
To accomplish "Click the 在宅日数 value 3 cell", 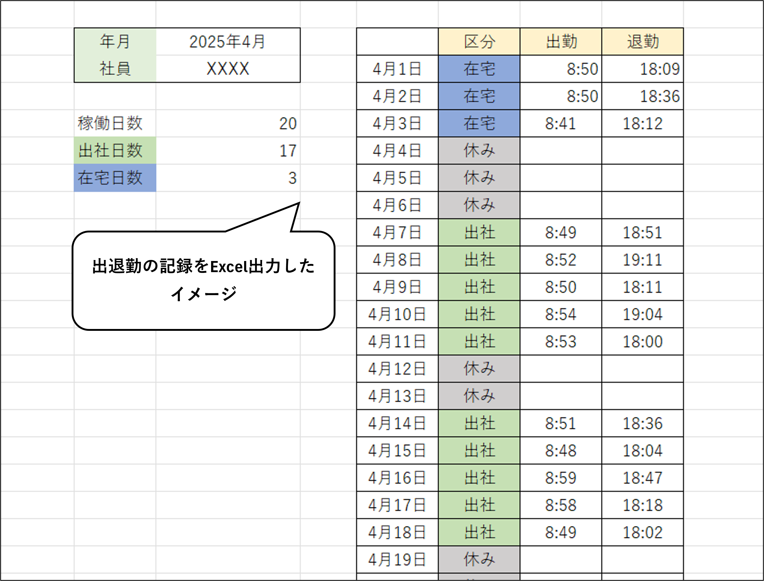I will (x=228, y=178).
